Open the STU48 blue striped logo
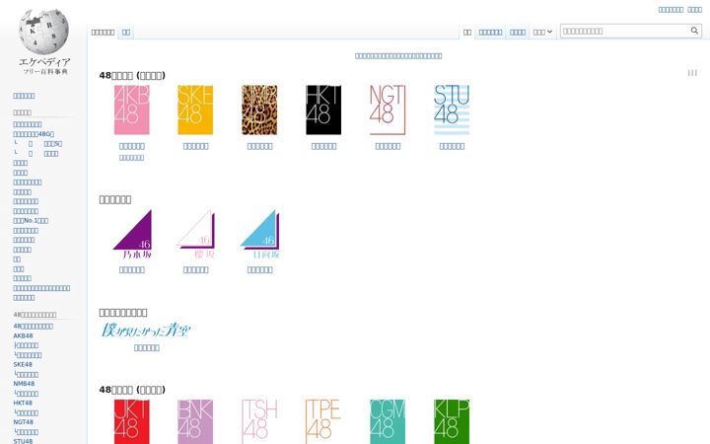 point(452,110)
